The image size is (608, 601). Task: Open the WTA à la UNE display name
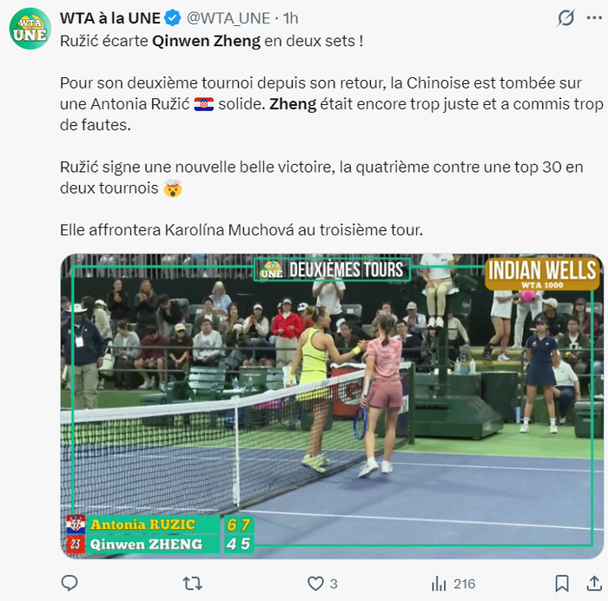(x=110, y=18)
